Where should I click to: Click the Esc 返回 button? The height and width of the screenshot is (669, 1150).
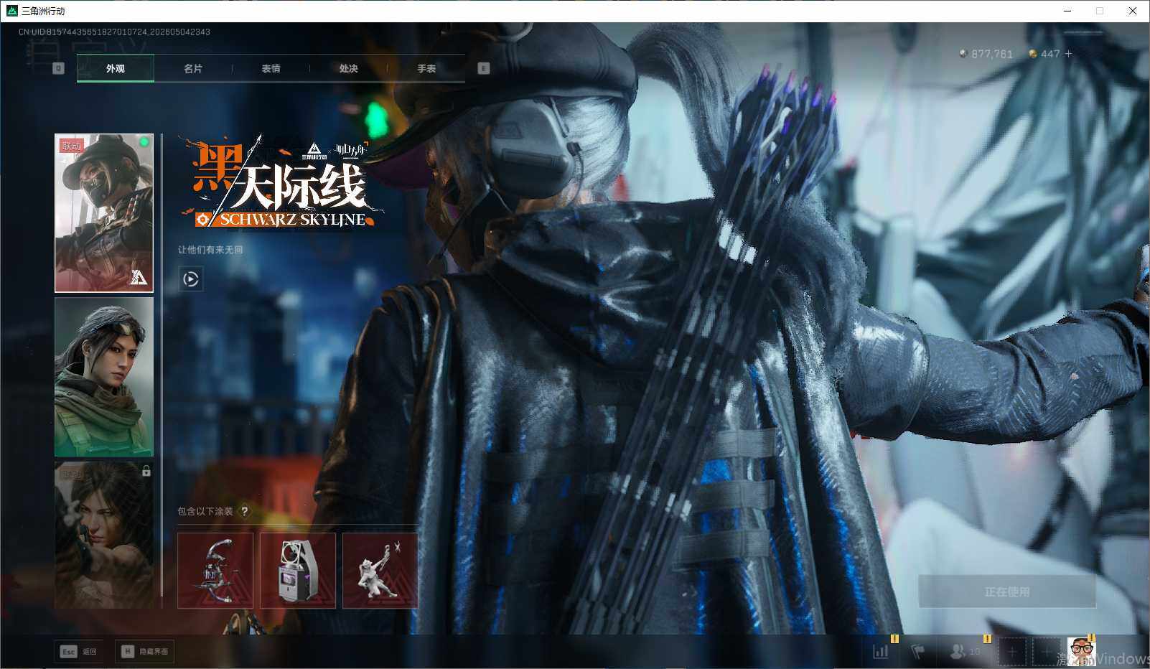(x=78, y=651)
